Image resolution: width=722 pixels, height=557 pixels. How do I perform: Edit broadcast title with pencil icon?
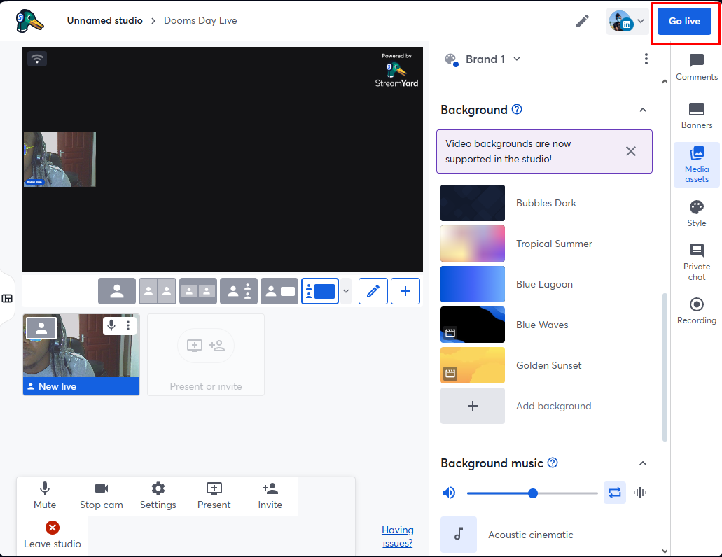click(583, 21)
